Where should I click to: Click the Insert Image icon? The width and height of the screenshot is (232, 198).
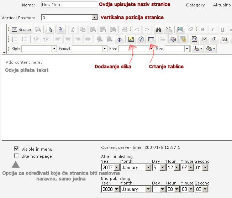(x=131, y=39)
